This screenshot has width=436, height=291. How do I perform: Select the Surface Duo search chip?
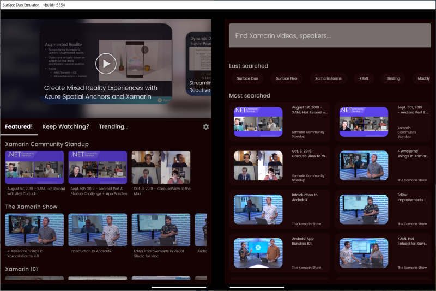click(247, 78)
